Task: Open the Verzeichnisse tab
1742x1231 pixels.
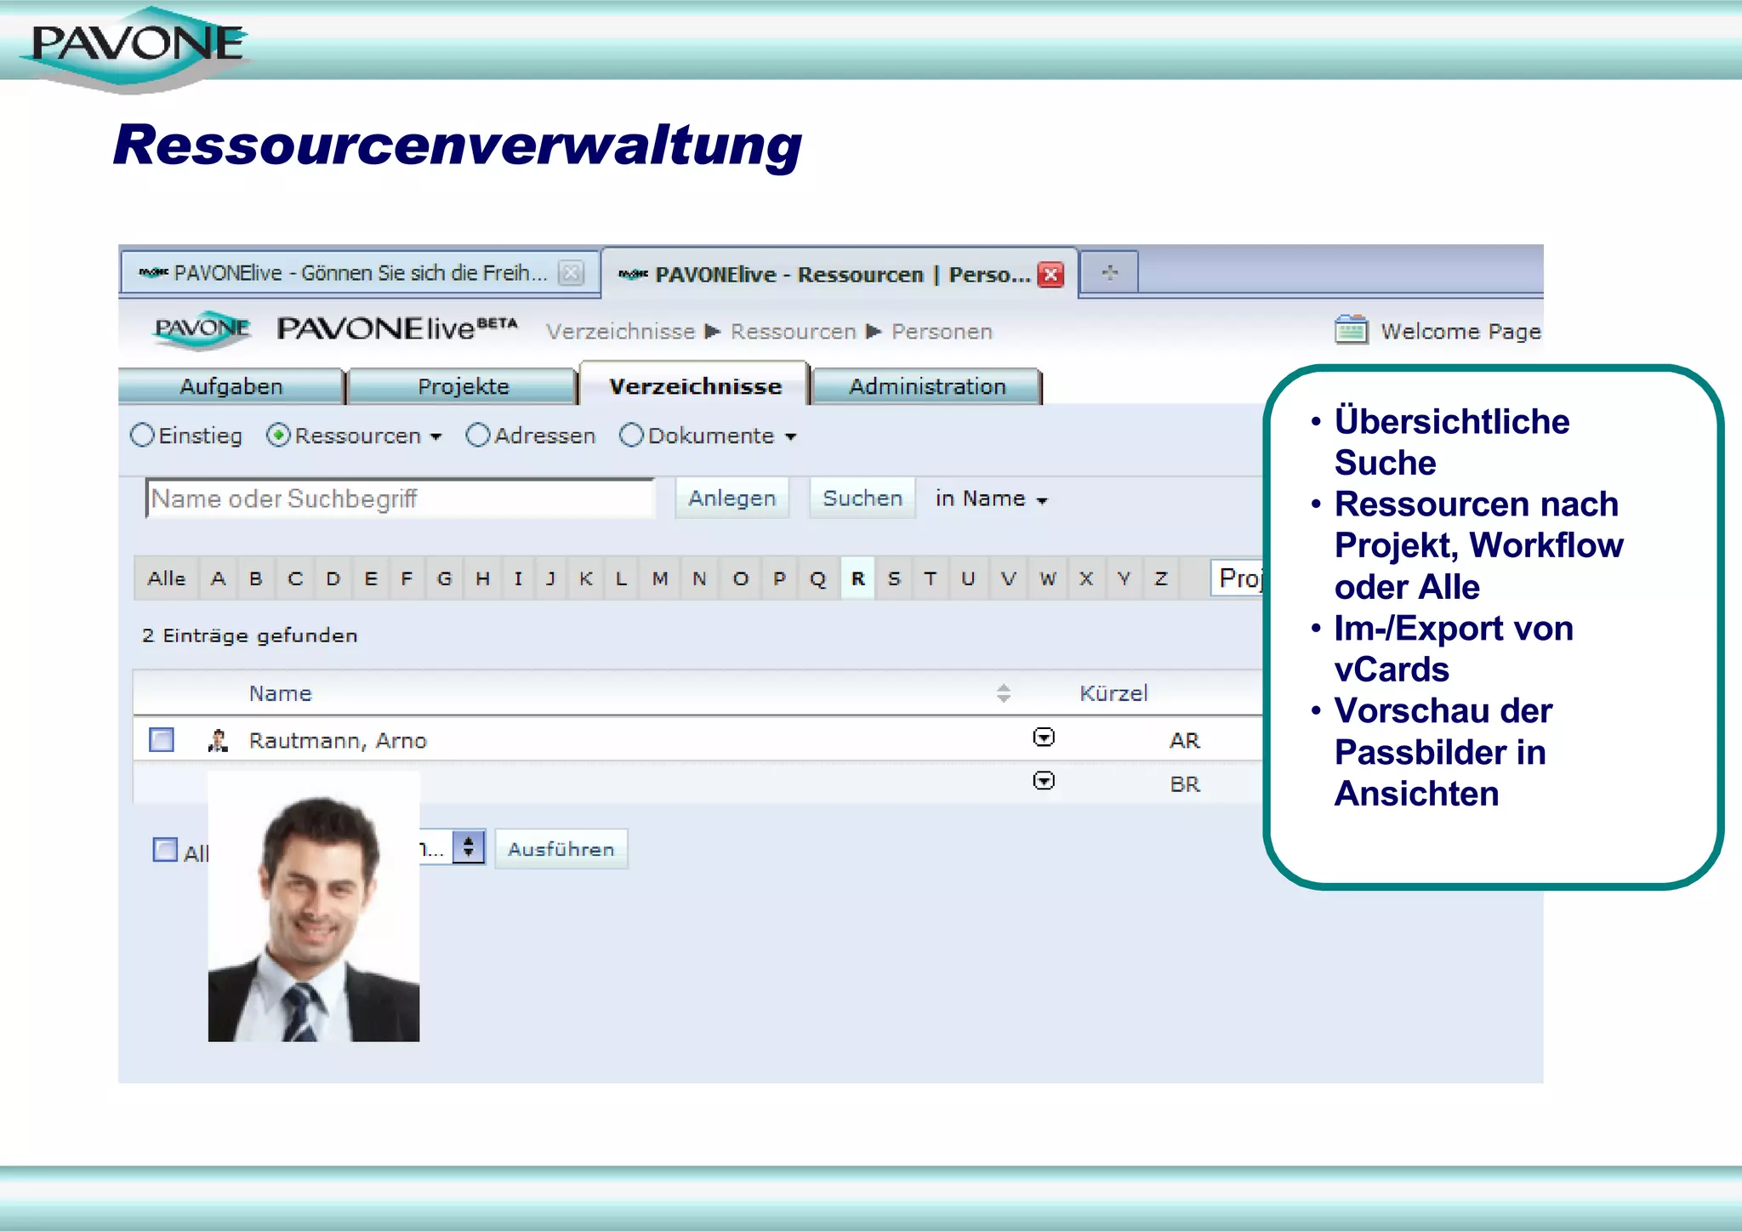Action: 695,385
